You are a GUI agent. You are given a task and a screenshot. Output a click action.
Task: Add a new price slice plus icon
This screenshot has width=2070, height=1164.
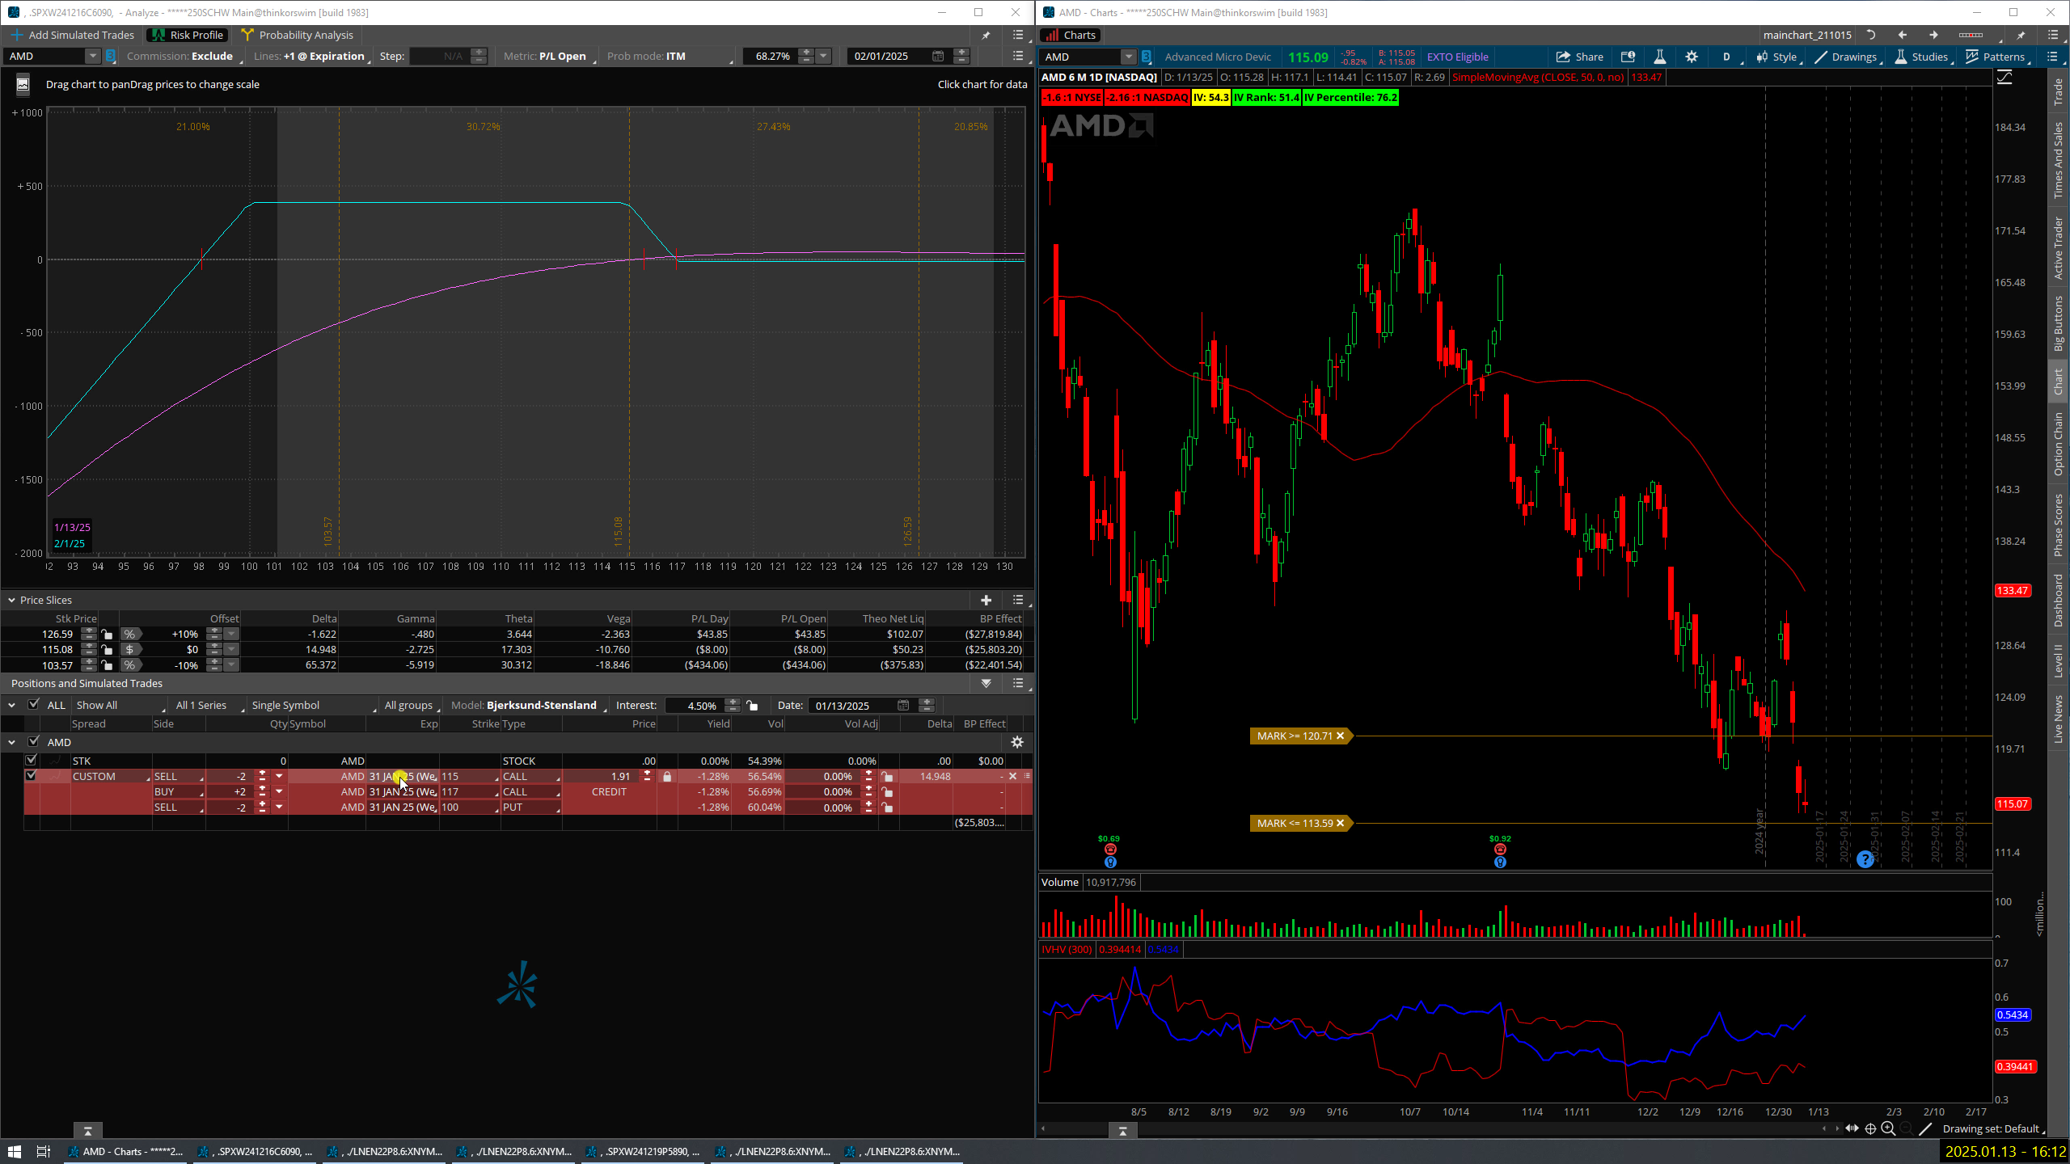point(986,600)
